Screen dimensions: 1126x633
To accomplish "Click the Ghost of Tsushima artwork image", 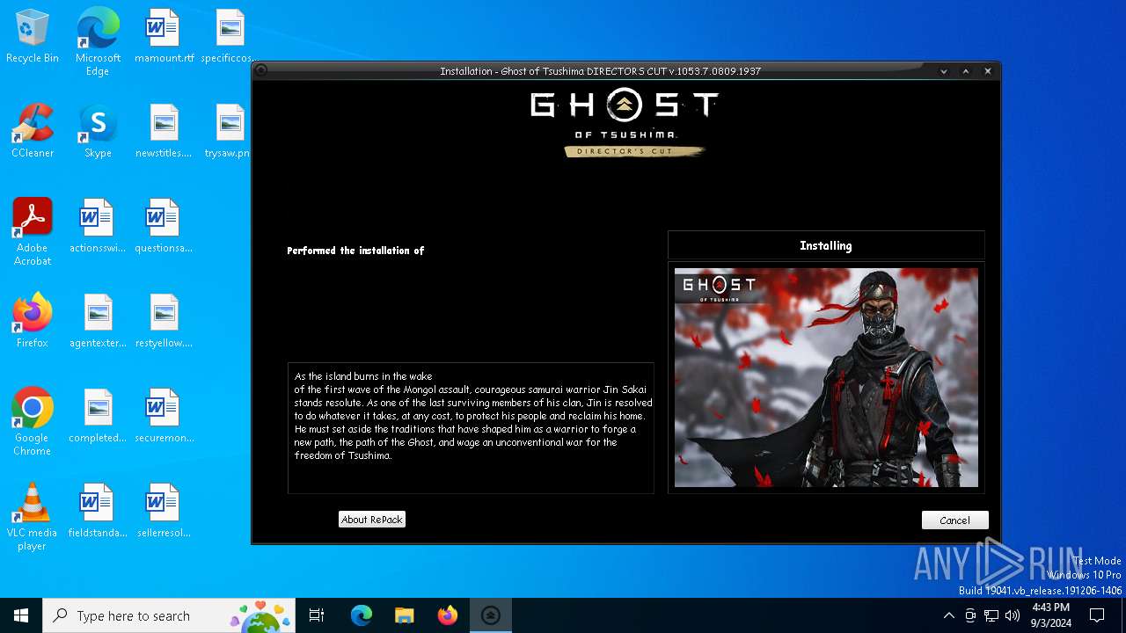I will (826, 377).
